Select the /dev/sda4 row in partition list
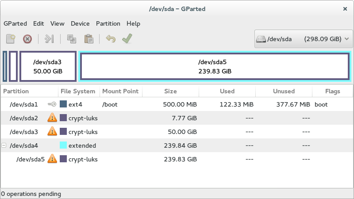 pos(177,145)
